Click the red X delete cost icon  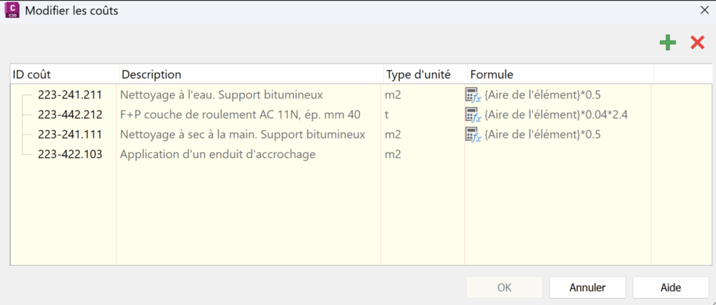coord(697,43)
